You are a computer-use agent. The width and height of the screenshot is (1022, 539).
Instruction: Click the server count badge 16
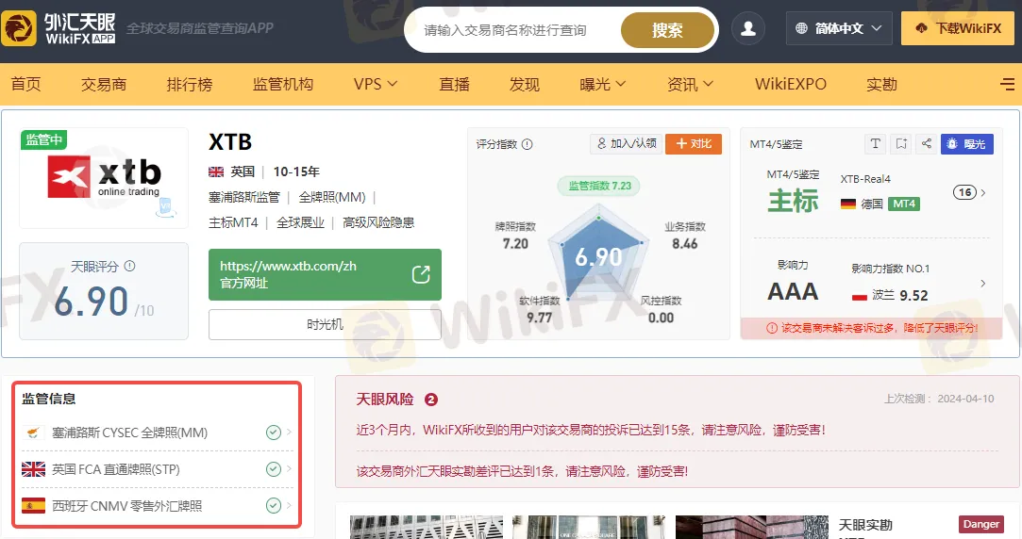pyautogui.click(x=965, y=192)
